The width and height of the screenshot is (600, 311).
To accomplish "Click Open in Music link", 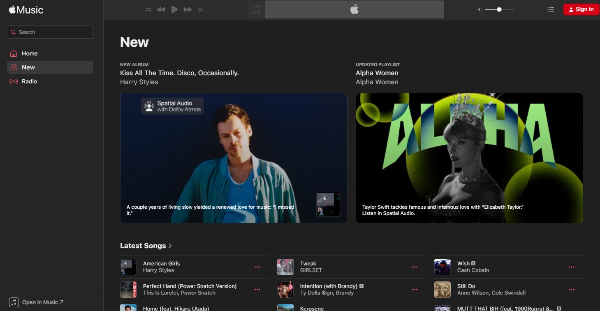I will click(x=43, y=302).
